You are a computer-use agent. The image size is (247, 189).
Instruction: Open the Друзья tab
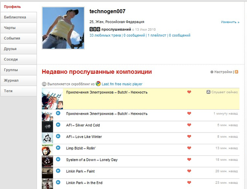[19, 49]
